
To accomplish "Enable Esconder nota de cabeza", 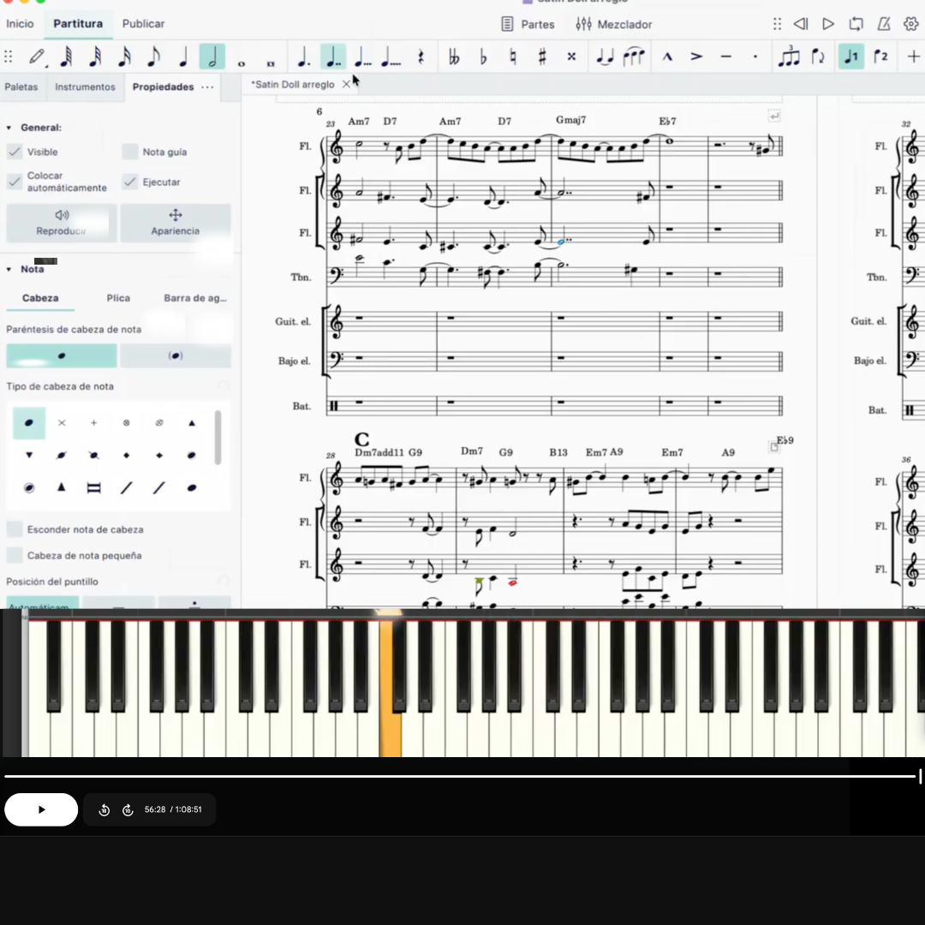I will 15,529.
